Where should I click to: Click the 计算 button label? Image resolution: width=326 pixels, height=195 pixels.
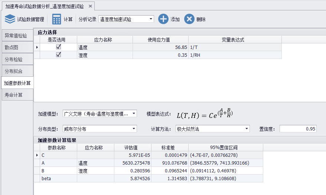68,20
